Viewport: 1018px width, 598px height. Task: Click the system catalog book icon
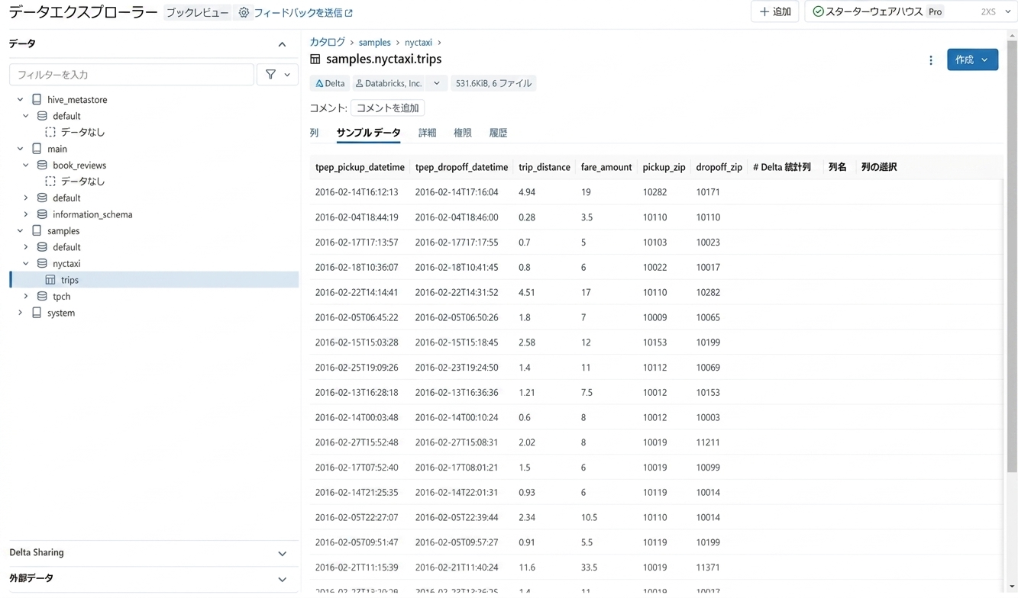point(37,313)
